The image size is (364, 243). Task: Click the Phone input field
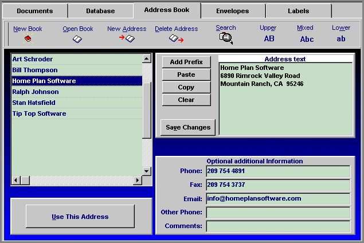[278, 171]
